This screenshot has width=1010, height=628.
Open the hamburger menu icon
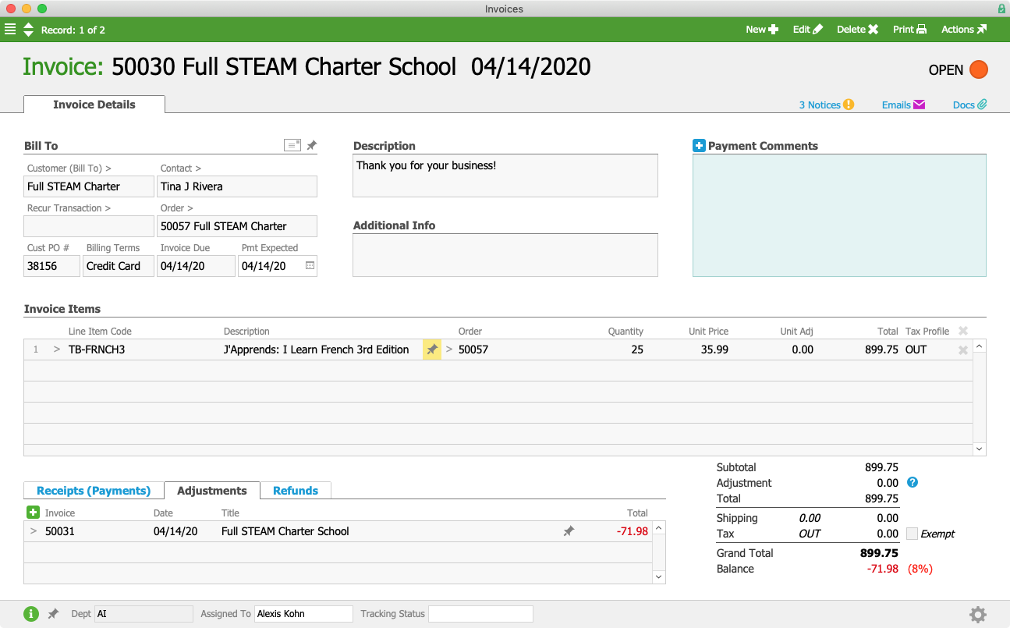(10, 30)
